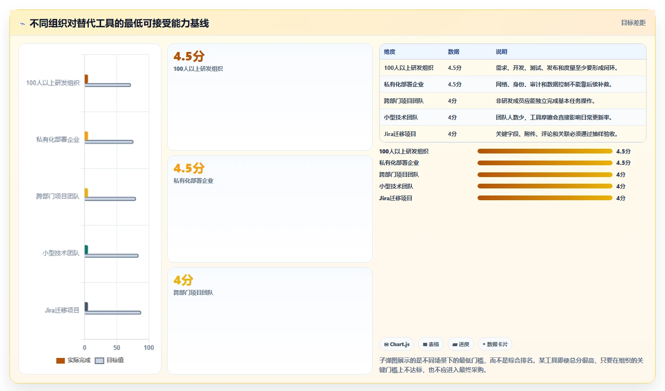Click the green actual bar for 小型技术团队 in chart

pos(86,250)
